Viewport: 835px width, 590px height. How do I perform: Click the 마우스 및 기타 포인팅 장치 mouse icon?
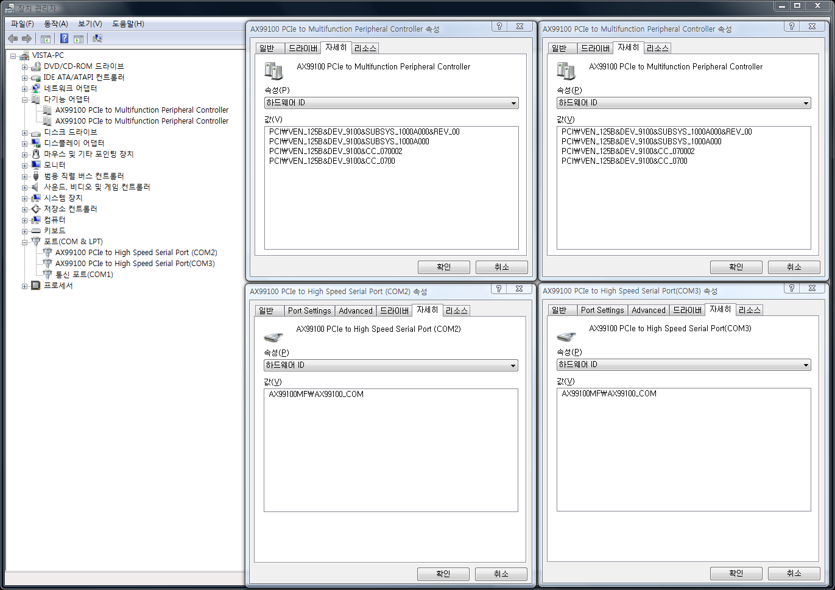pyautogui.click(x=36, y=154)
